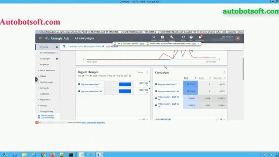Click home icon beside Overview

pos(57,47)
